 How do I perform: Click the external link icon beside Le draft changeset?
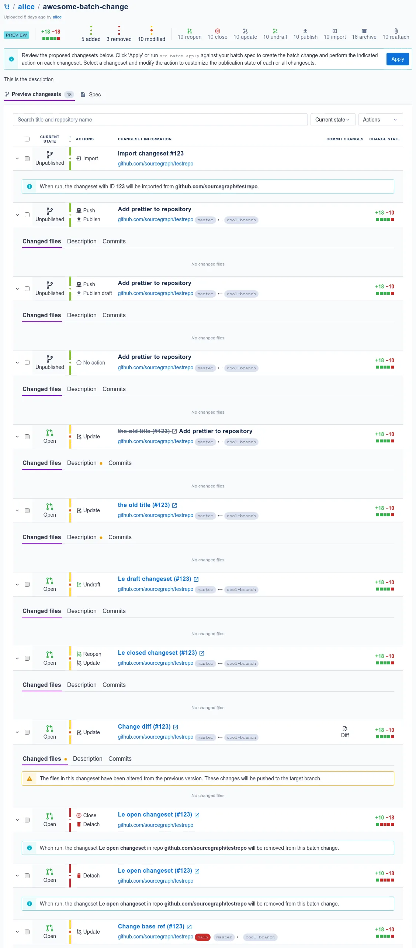(x=196, y=579)
